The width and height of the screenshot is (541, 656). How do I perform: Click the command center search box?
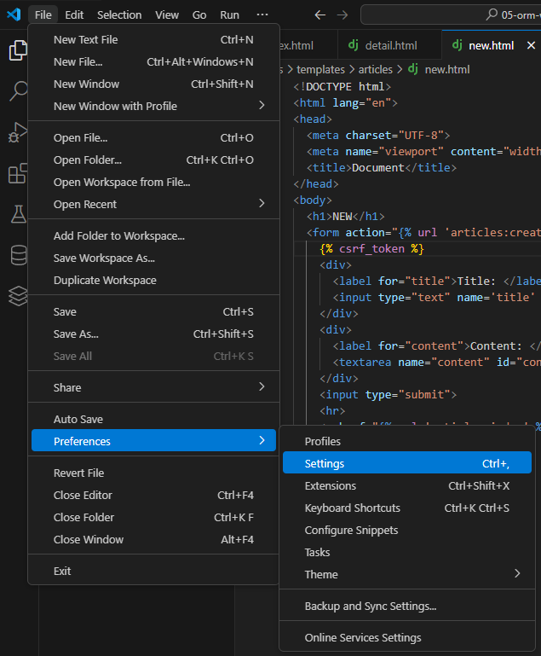[451, 15]
